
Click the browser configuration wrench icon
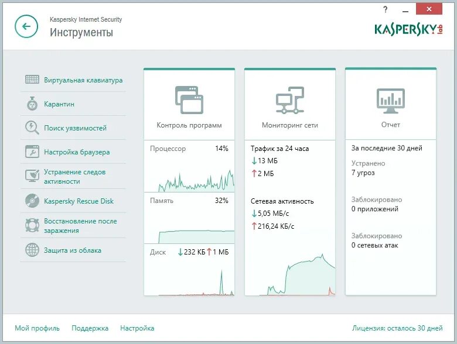(32, 152)
